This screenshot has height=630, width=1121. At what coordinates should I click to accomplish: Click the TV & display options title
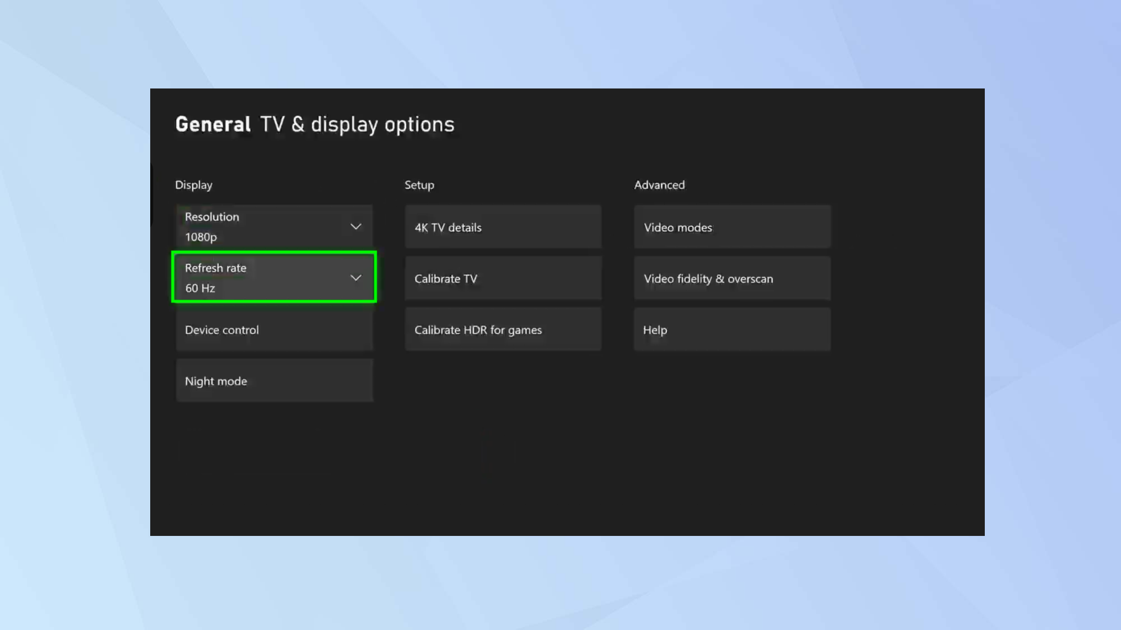[x=357, y=124]
